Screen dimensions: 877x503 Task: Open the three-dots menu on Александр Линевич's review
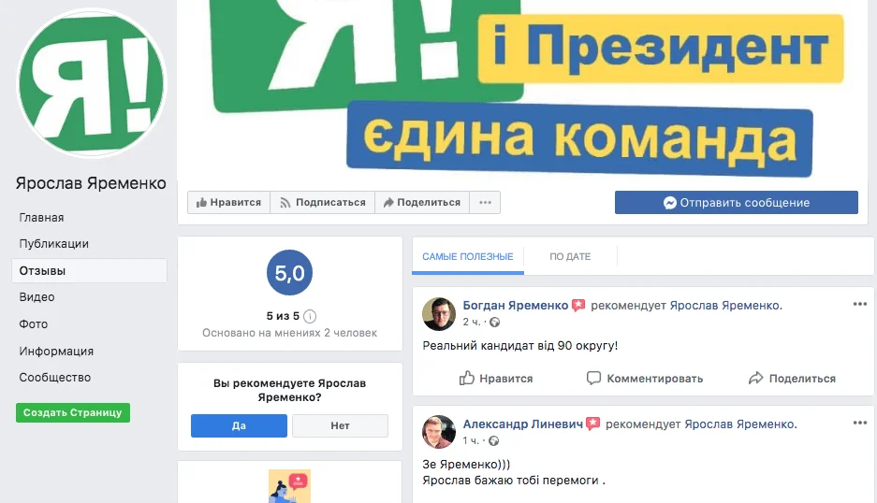point(859,423)
